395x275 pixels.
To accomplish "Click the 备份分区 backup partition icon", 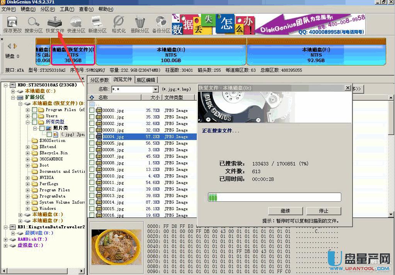I will pos(161,24).
